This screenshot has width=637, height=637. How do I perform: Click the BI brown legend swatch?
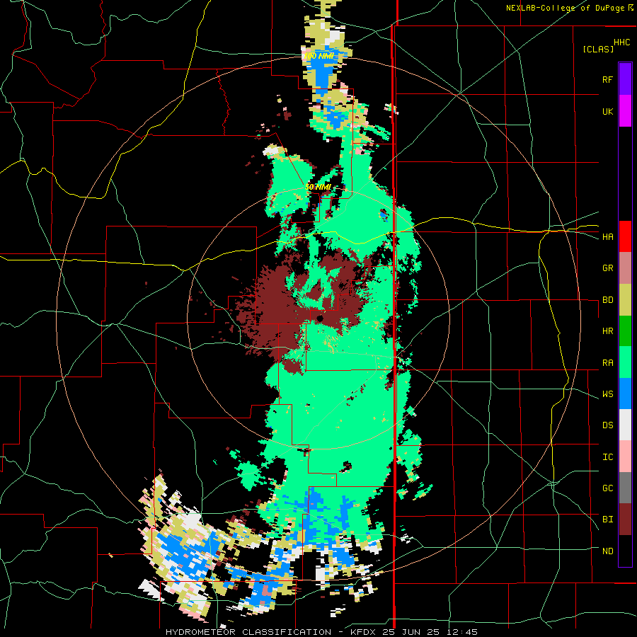coord(625,520)
